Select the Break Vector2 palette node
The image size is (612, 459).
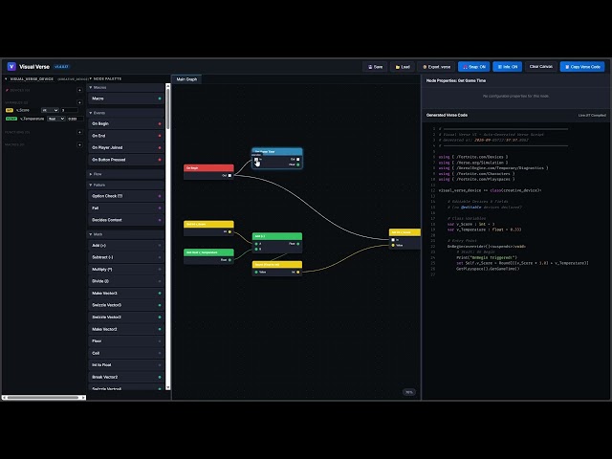click(x=125, y=378)
